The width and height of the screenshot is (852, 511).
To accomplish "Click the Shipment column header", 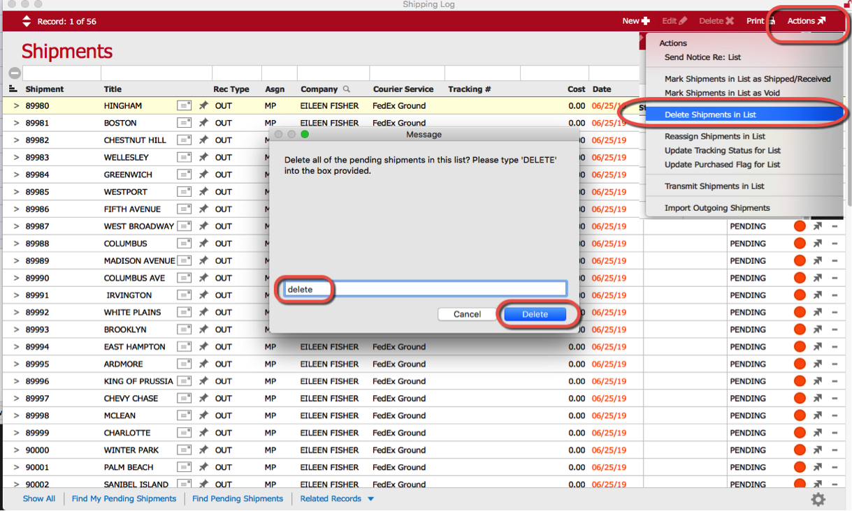I will point(45,89).
